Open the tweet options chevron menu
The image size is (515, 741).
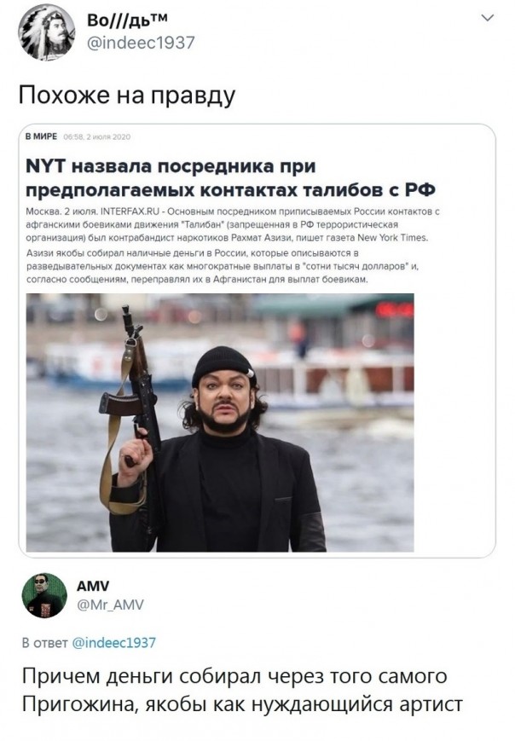[x=487, y=18]
